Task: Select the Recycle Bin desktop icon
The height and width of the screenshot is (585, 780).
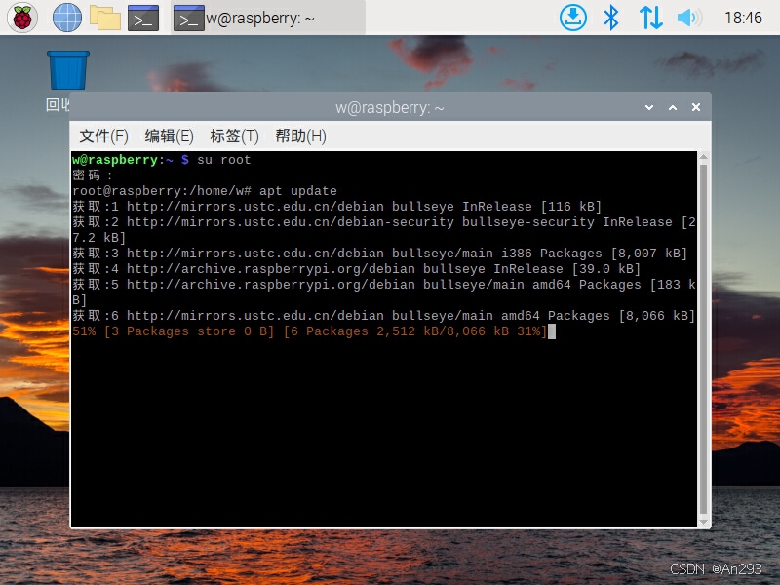Action: (x=68, y=70)
